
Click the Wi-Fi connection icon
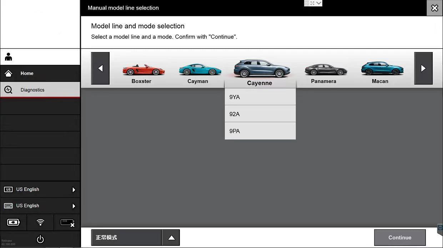[40, 222]
